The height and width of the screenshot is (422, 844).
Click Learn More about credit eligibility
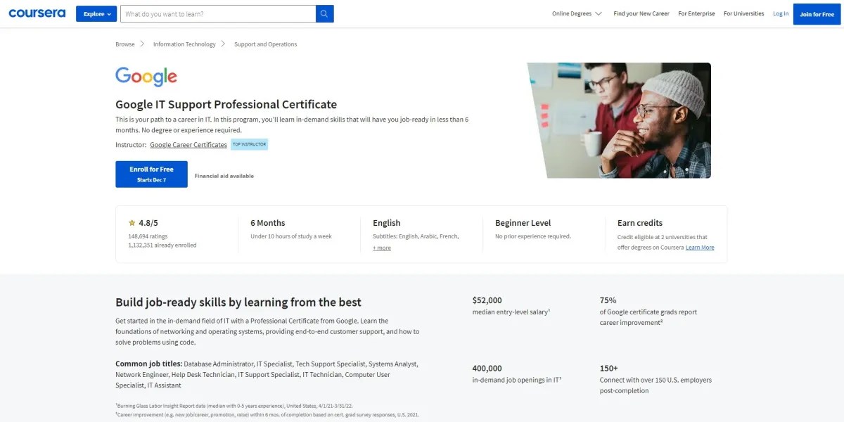point(700,247)
